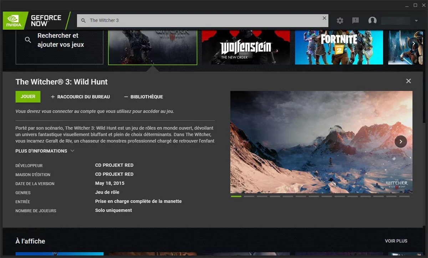Open settings via the gear icon
The width and height of the screenshot is (428, 258).
tap(340, 21)
